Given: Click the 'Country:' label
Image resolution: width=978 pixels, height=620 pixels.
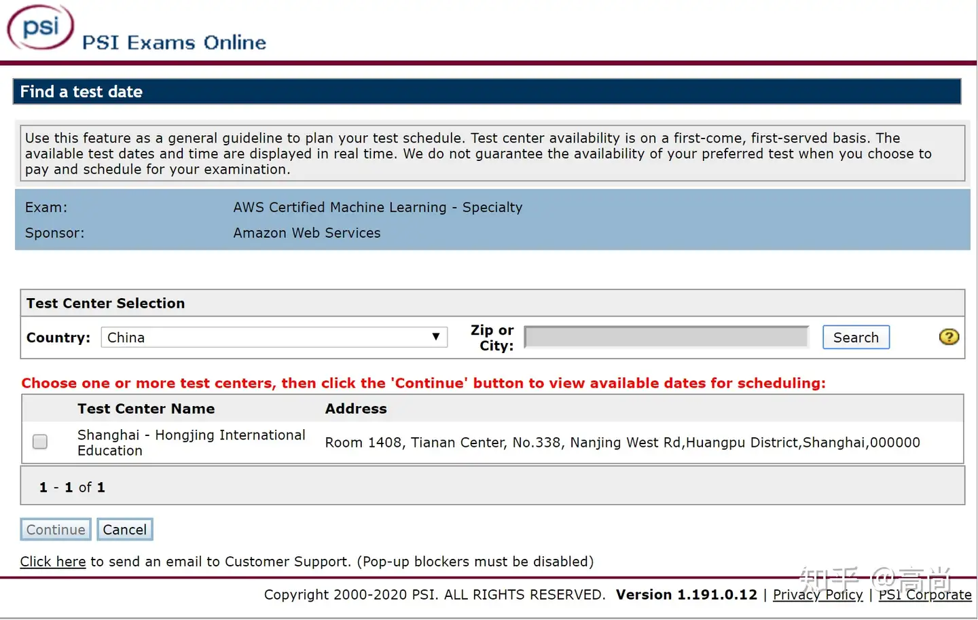Looking at the screenshot, I should 58,338.
